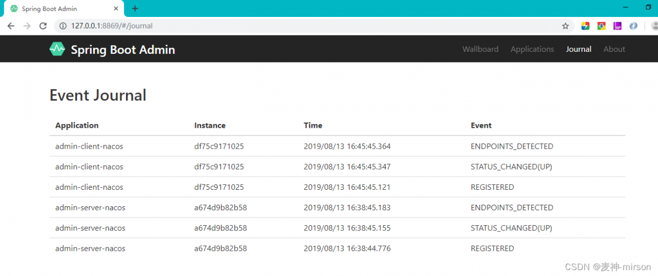This screenshot has width=658, height=276.
Task: Click the Spring Boot Admin brand title
Action: pos(123,50)
